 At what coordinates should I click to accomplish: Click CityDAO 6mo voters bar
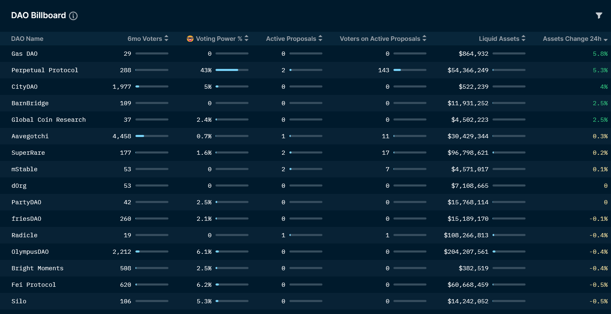[x=152, y=87]
